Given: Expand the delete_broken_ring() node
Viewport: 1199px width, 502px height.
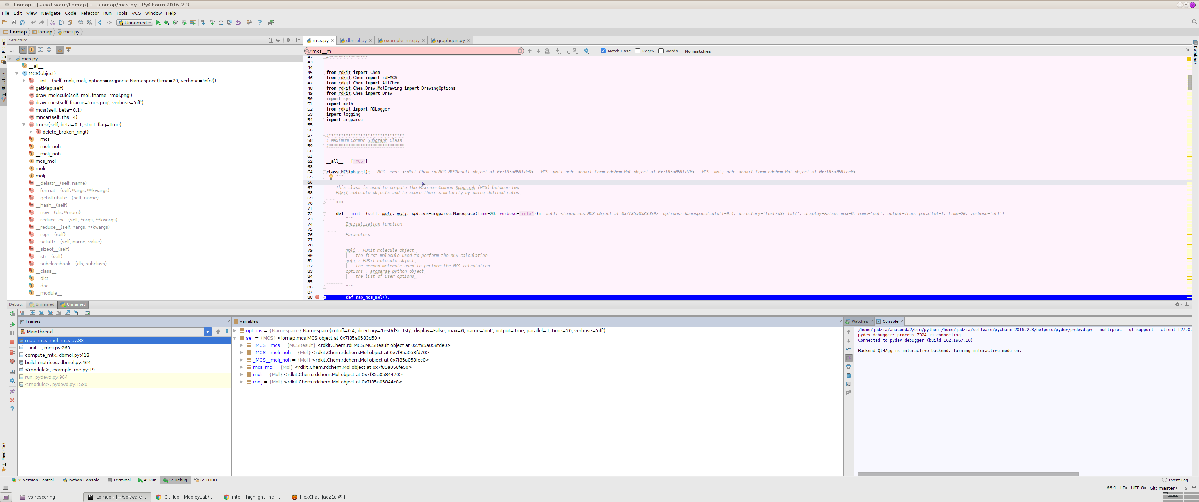Looking at the screenshot, I should click(x=31, y=132).
